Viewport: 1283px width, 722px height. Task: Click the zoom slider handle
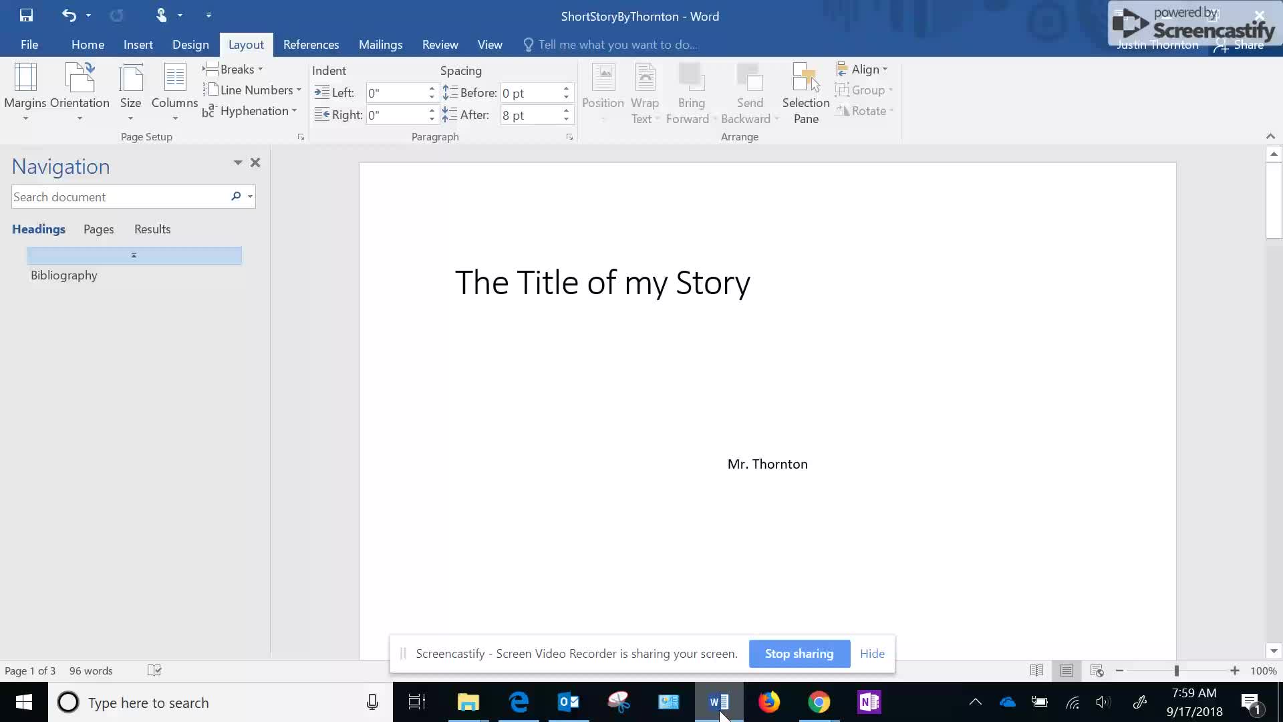(1177, 671)
